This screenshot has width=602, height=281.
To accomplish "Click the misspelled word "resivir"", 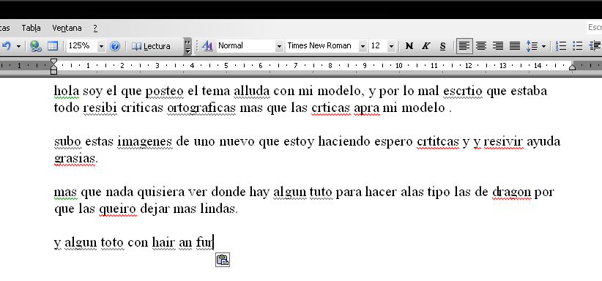I will pyautogui.click(x=503, y=142).
